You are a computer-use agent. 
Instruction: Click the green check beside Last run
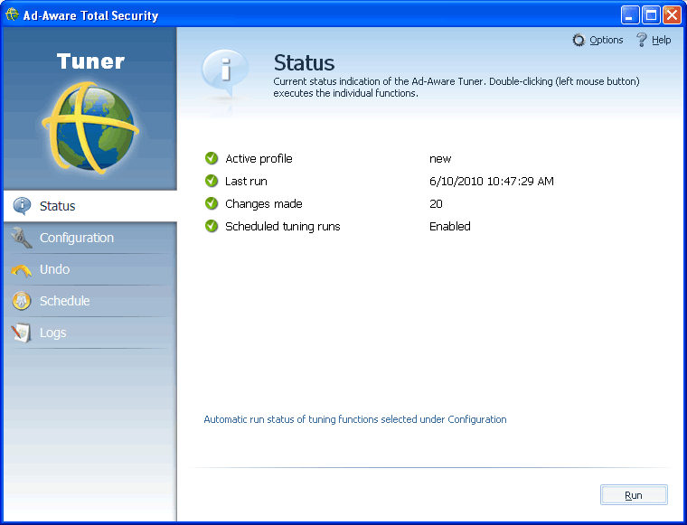tap(212, 181)
